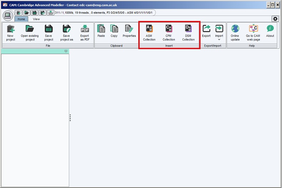
Task: Go to CAM web page
Action: click(x=253, y=33)
